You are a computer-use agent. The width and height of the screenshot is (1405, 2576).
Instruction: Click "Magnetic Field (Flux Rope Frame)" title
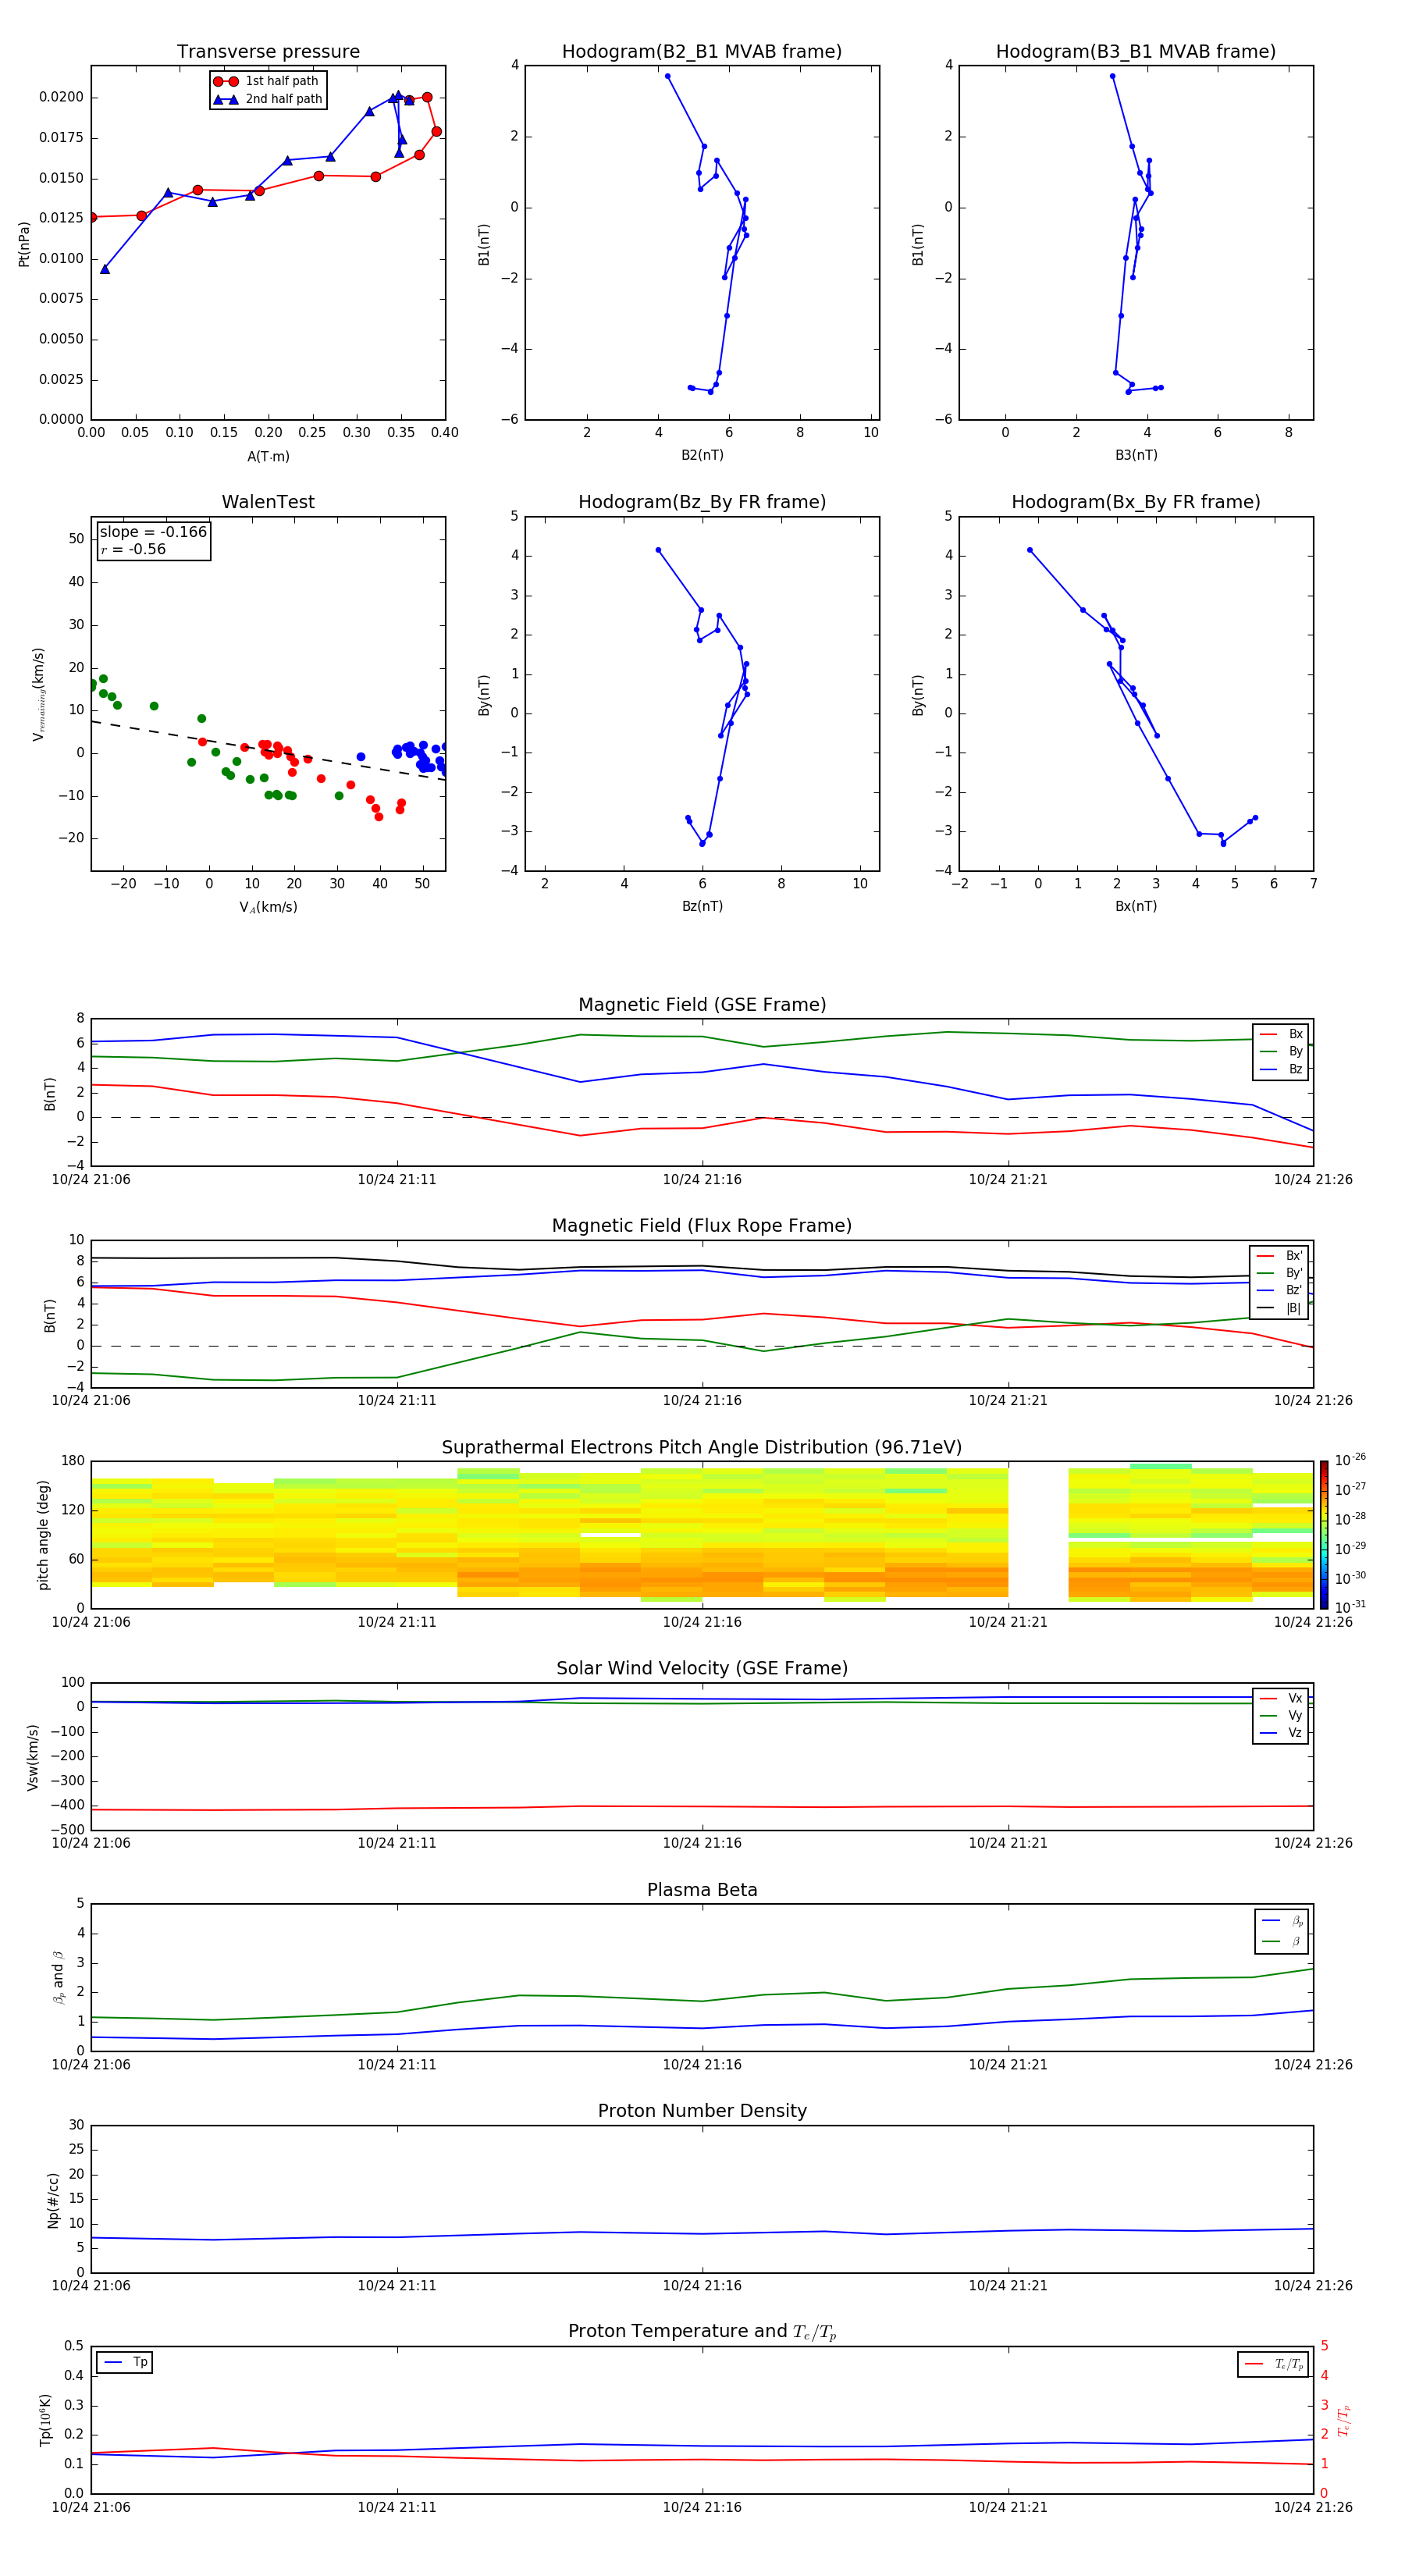(x=702, y=1226)
